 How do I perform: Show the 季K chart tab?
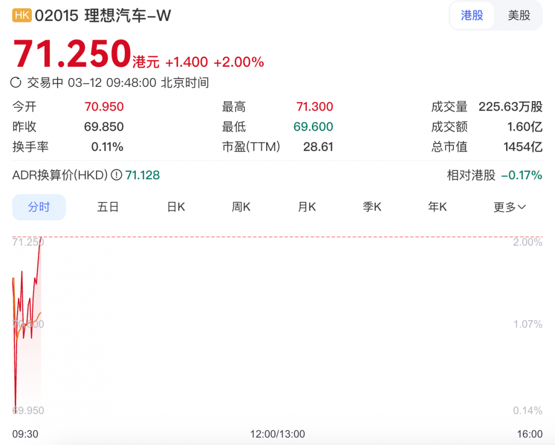point(372,207)
